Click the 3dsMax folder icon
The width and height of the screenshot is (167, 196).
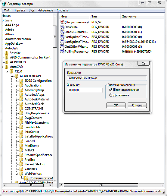7,53
